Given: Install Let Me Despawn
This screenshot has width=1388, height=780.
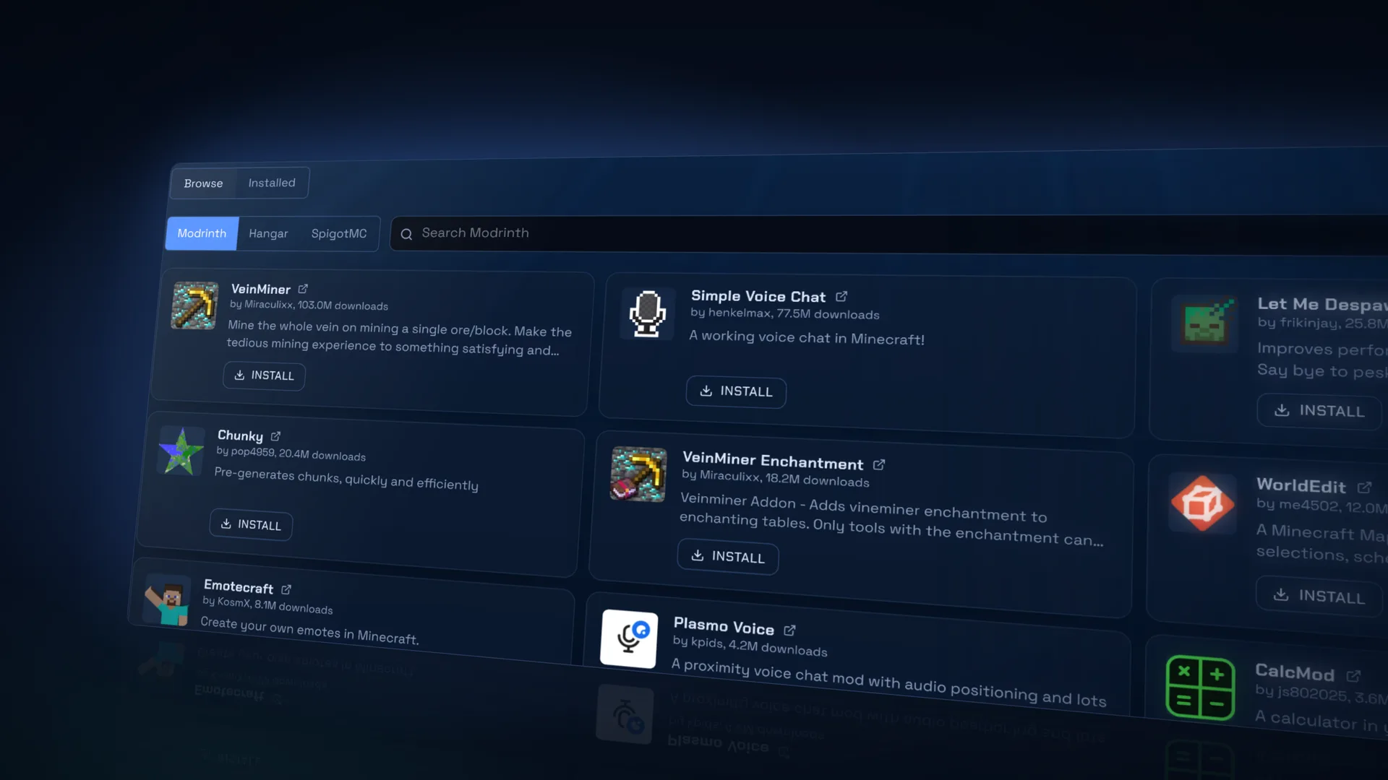Looking at the screenshot, I should [x=1319, y=411].
